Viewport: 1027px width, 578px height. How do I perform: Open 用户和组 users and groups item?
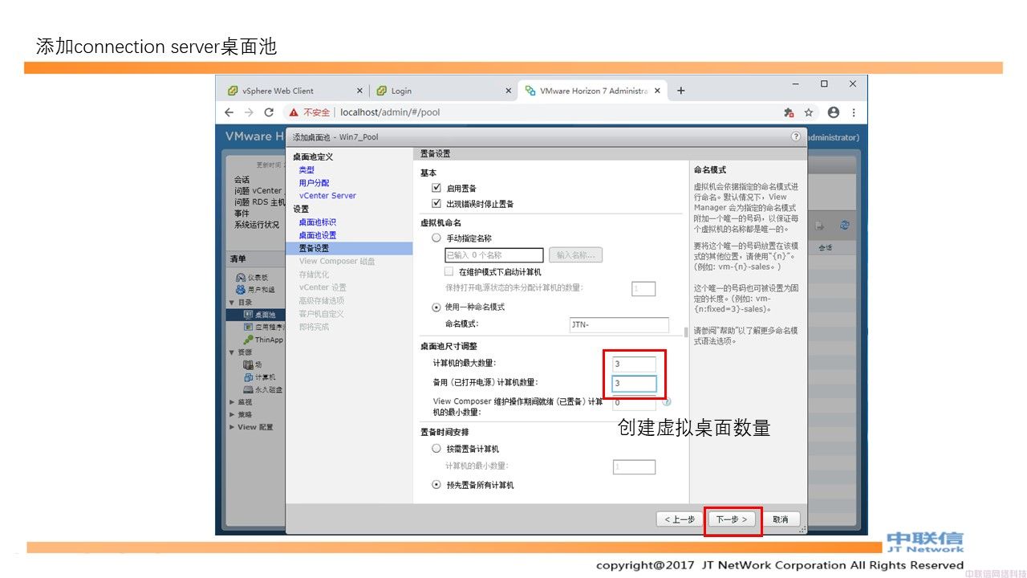tap(254, 289)
